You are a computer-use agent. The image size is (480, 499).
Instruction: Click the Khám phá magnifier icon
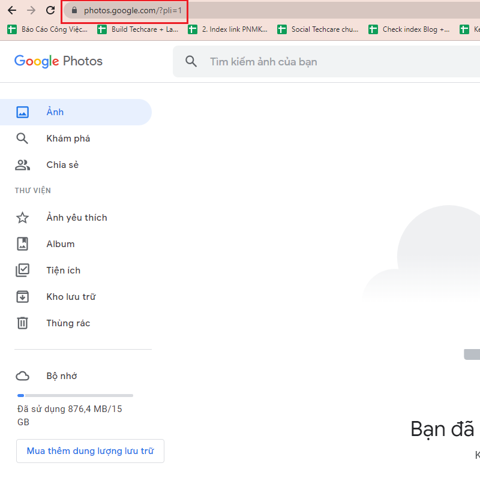point(22,138)
